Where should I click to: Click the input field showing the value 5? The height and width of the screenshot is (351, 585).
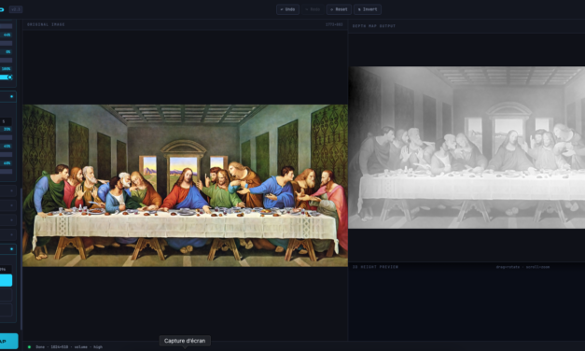pos(6,121)
